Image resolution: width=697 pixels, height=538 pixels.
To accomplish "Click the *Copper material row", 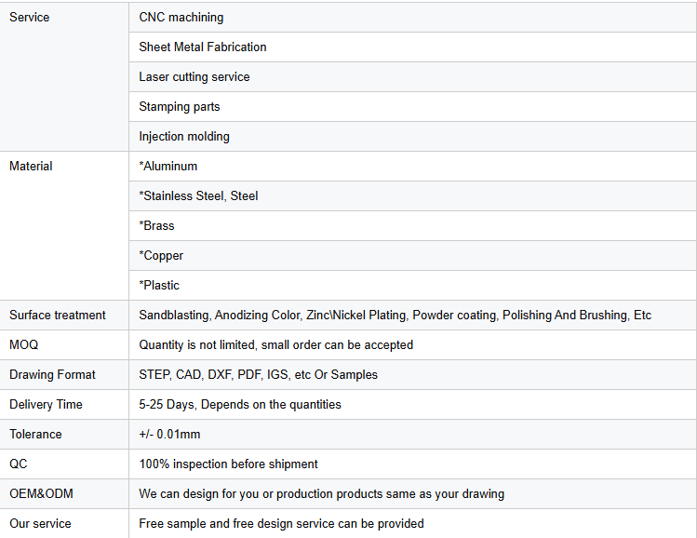I will tap(412, 256).
